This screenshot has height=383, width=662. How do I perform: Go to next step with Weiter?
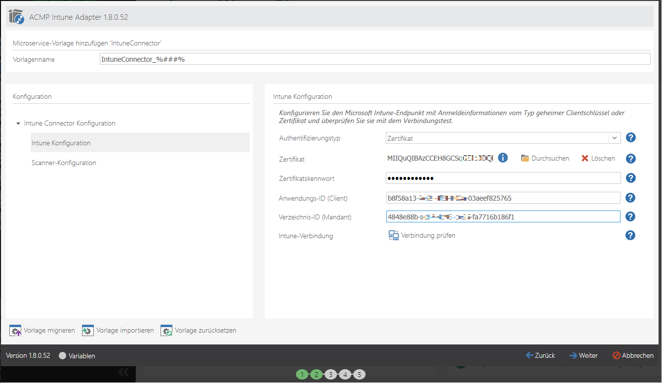pyautogui.click(x=583, y=355)
